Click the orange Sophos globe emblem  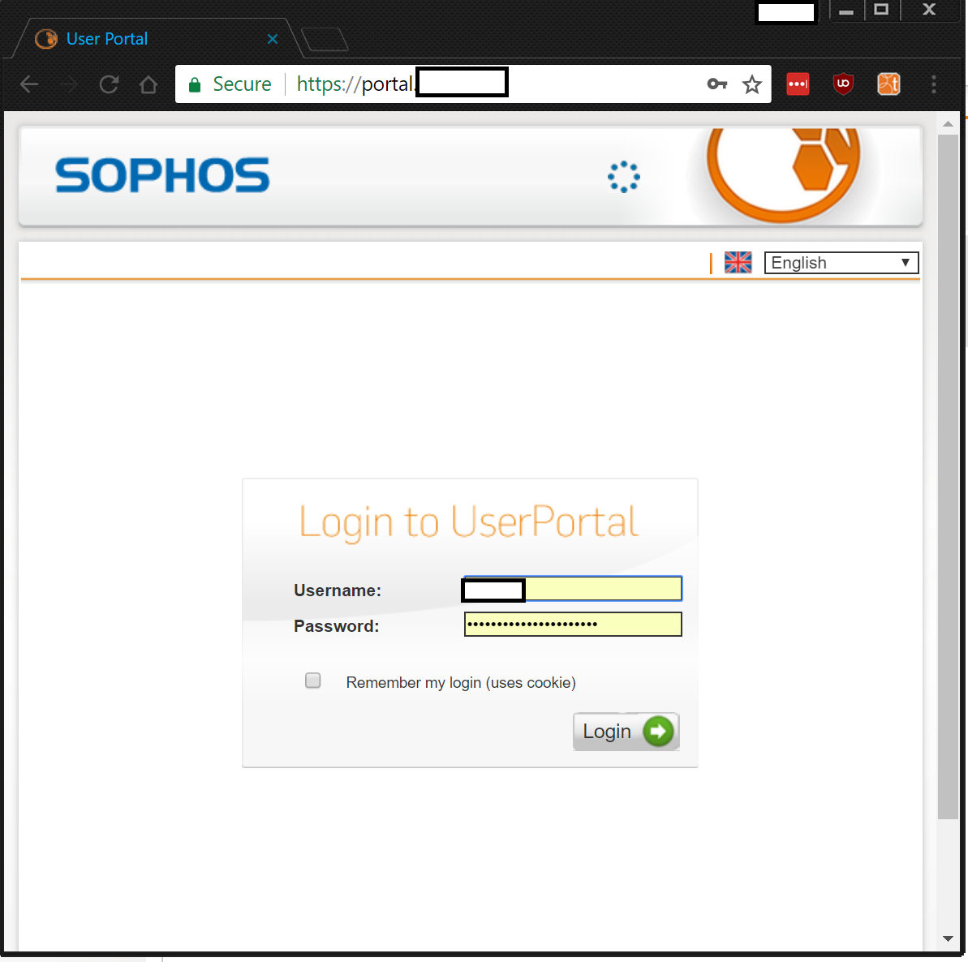click(x=783, y=174)
